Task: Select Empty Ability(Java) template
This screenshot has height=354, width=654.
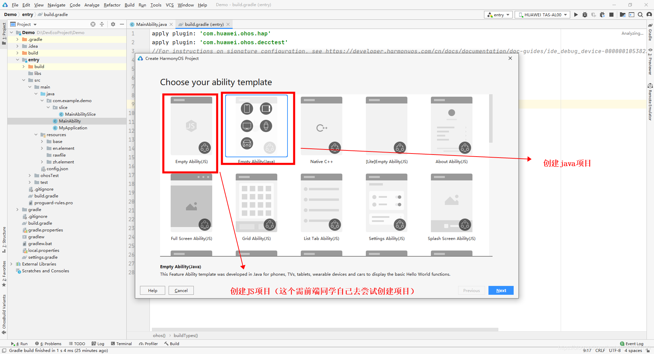Action: (x=256, y=129)
